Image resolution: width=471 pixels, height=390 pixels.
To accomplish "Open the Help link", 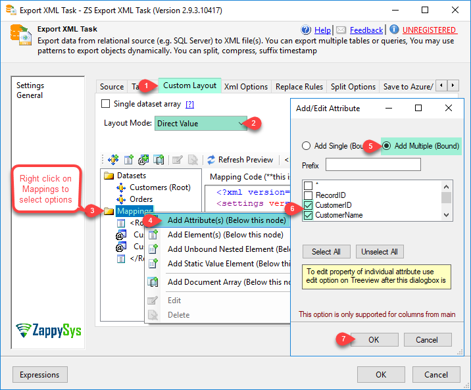I will click(322, 30).
